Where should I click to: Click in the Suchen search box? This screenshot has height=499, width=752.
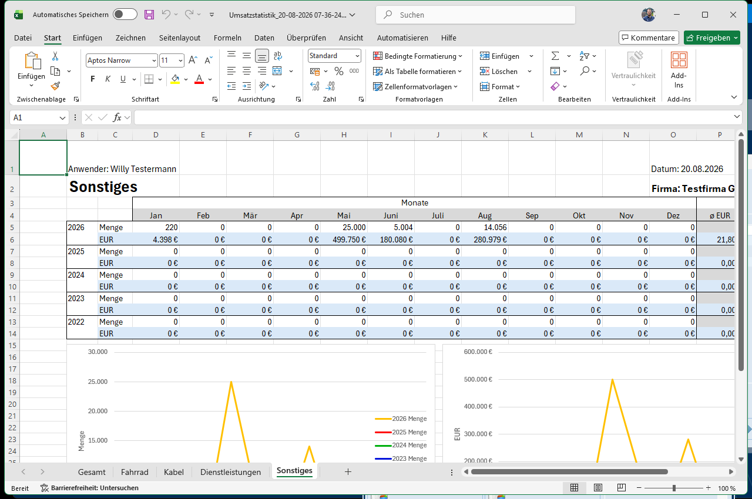pyautogui.click(x=476, y=15)
